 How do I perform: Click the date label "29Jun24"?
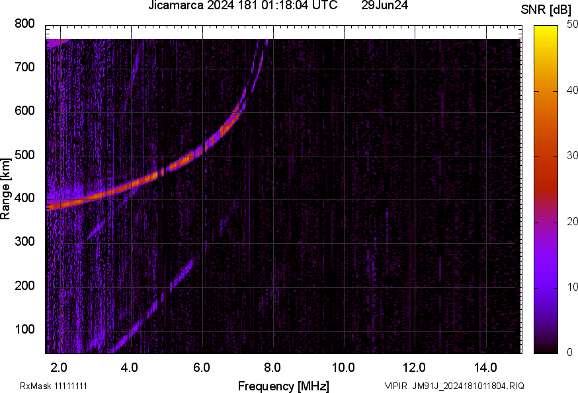384,5
